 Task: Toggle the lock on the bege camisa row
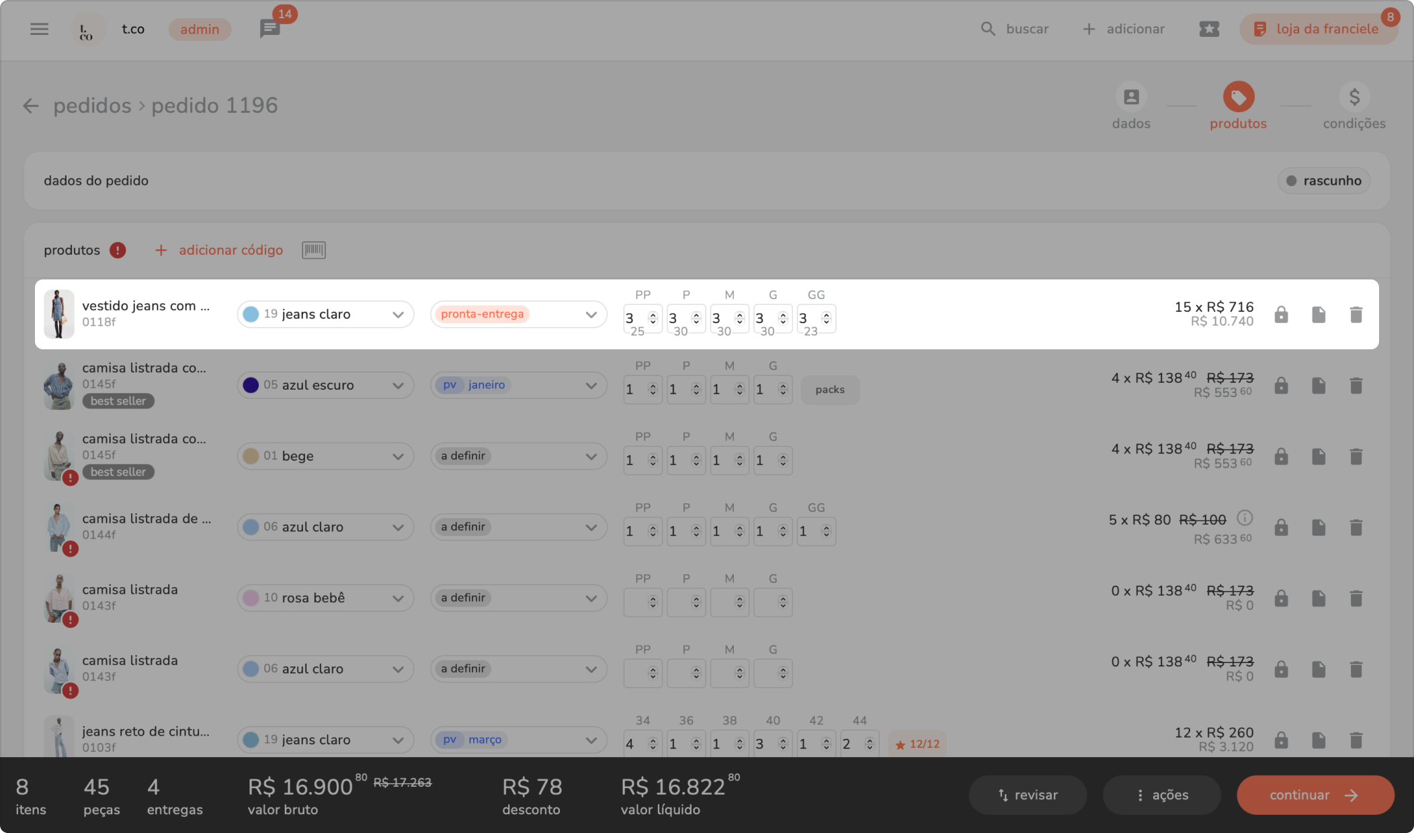pos(1281,457)
